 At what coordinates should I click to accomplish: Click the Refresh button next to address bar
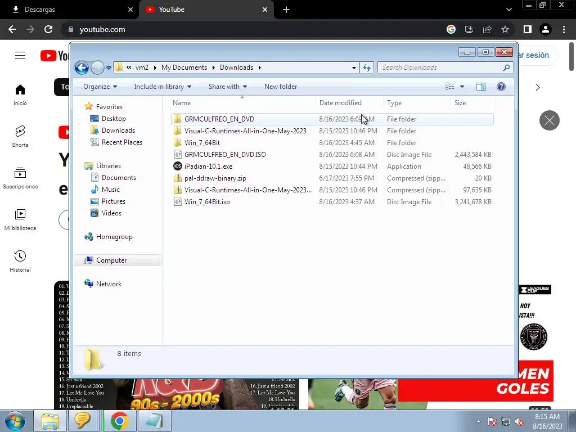pyautogui.click(x=367, y=67)
